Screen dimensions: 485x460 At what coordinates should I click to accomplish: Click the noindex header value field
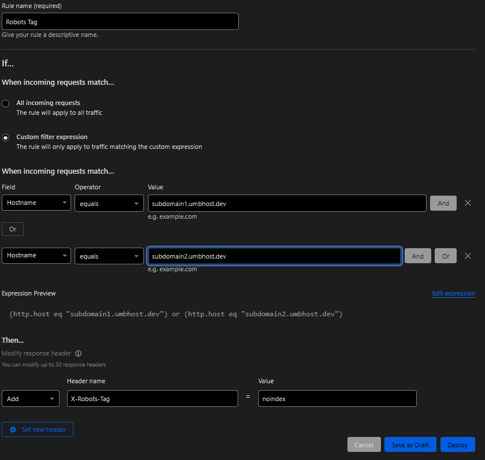pyautogui.click(x=338, y=399)
